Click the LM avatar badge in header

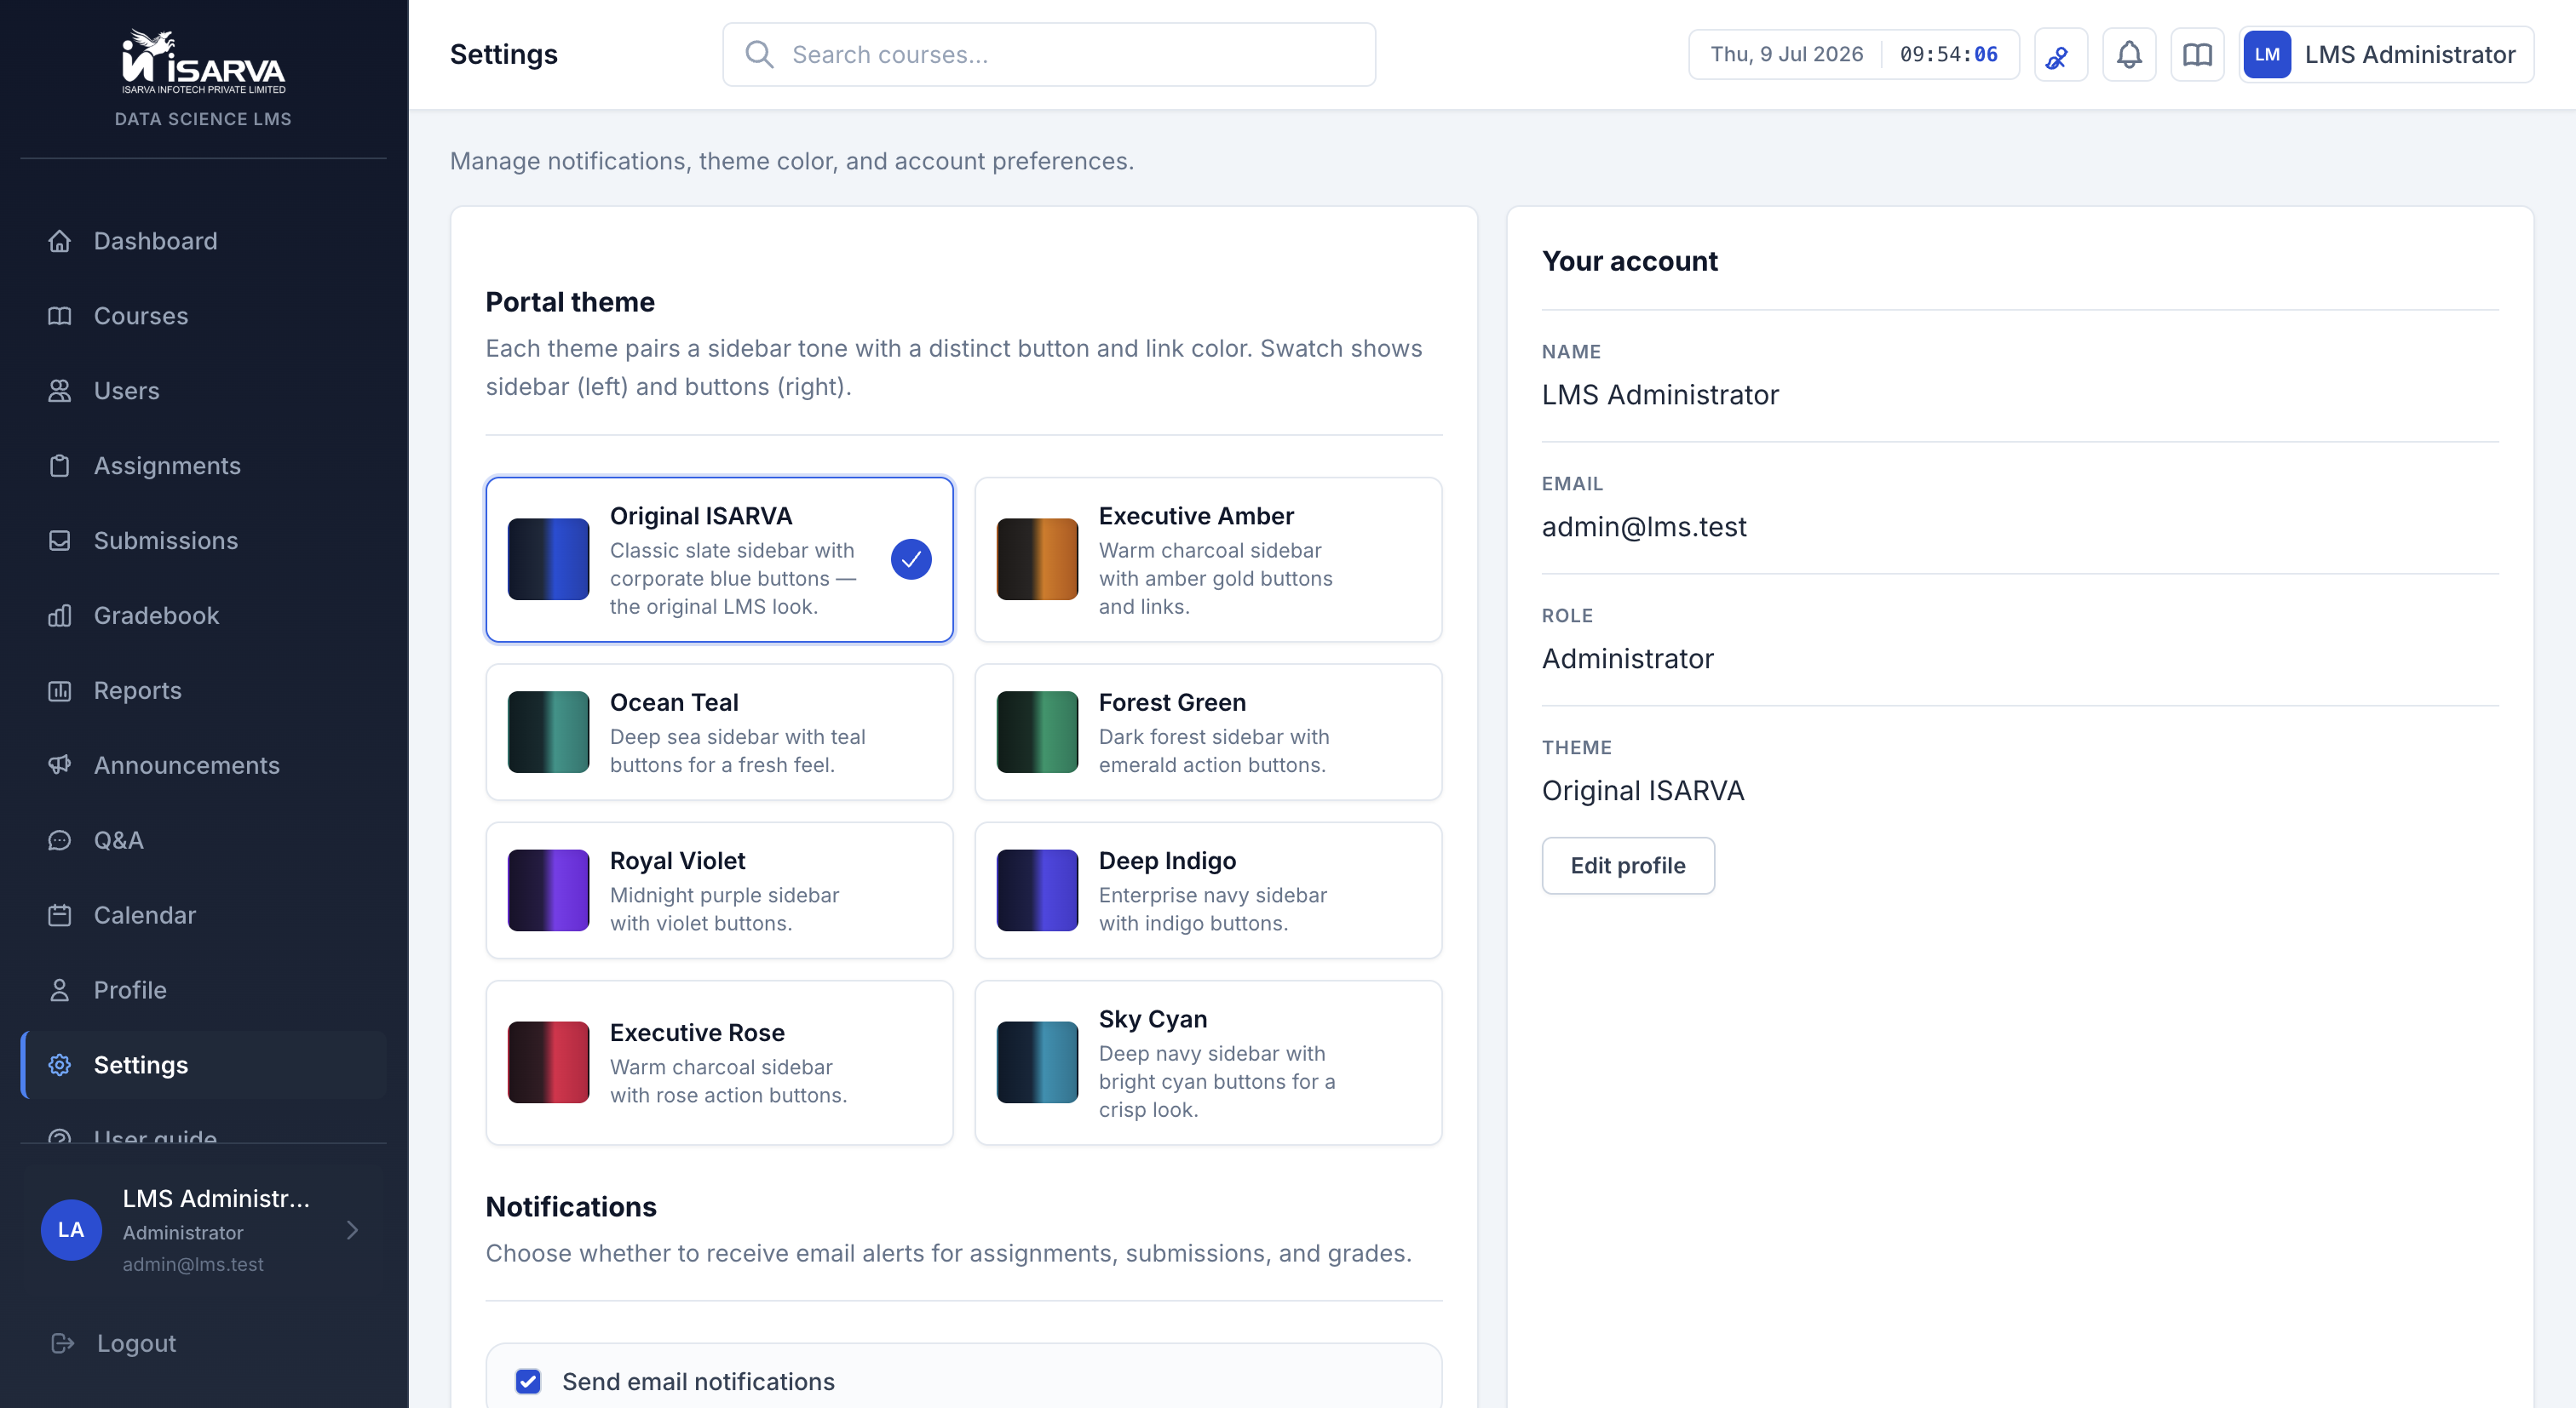pos(2267,55)
